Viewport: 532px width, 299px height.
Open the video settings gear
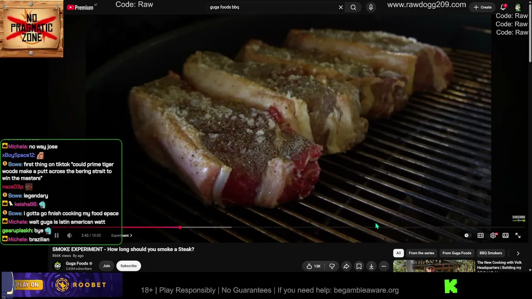[x=493, y=235]
